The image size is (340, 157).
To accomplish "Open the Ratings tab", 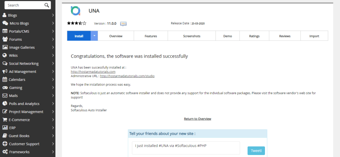I will tap(254, 36).
